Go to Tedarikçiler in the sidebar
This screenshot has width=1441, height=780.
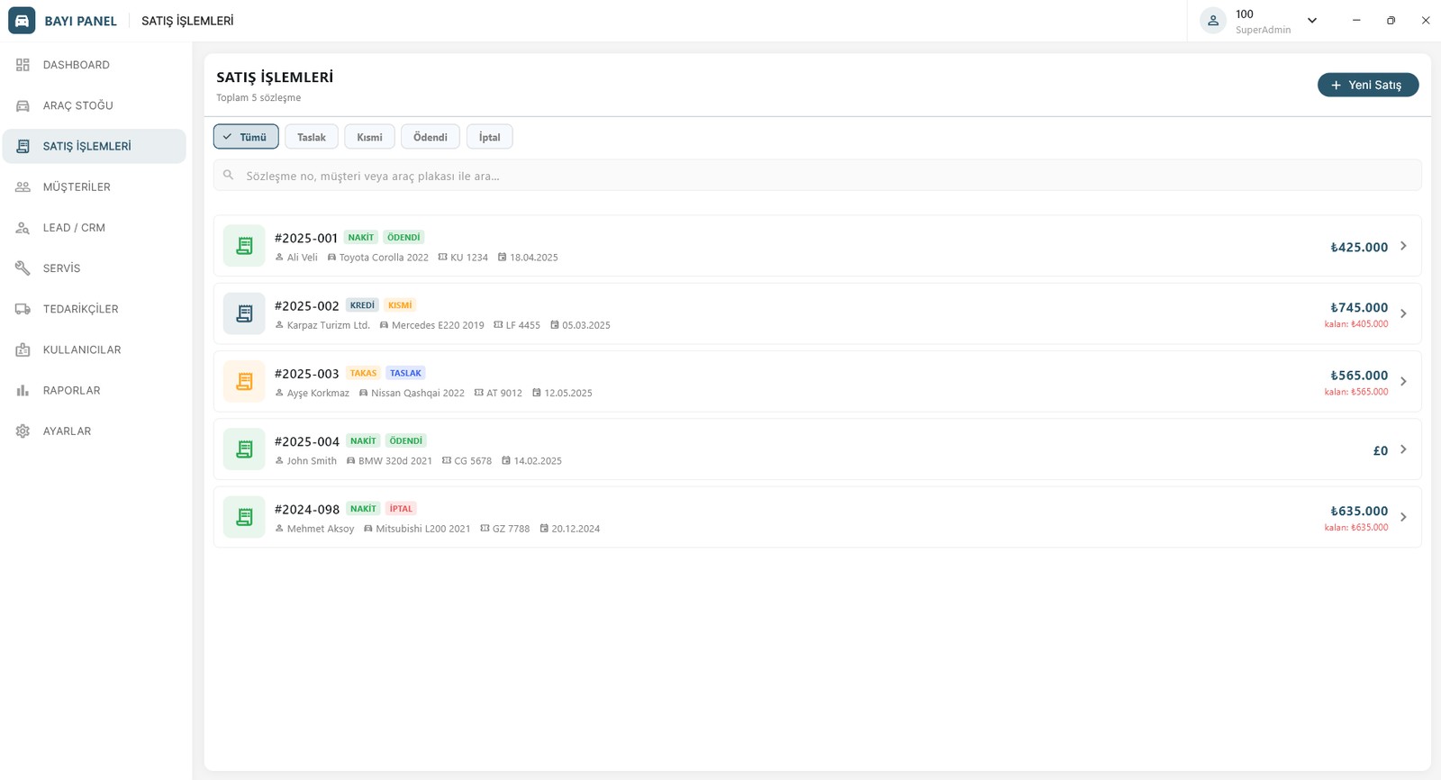point(95,309)
